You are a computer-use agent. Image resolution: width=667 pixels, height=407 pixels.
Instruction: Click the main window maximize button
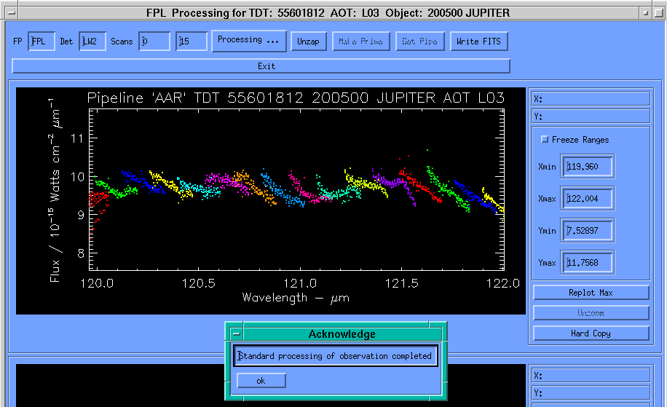pyautogui.click(x=660, y=12)
